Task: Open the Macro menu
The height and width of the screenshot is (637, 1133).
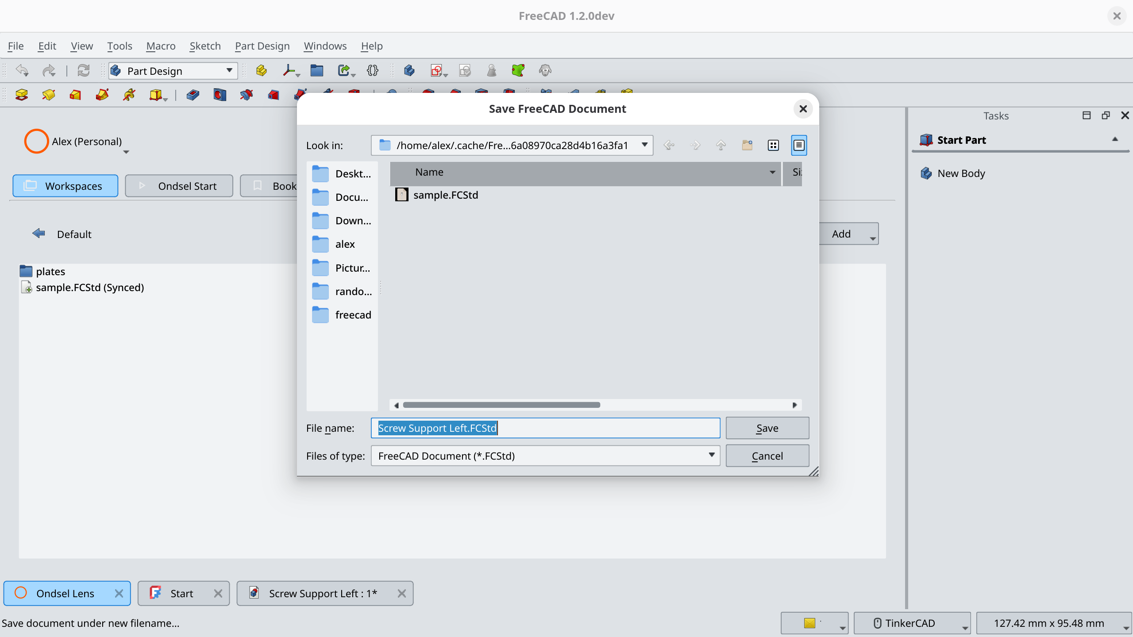Action: 160,46
